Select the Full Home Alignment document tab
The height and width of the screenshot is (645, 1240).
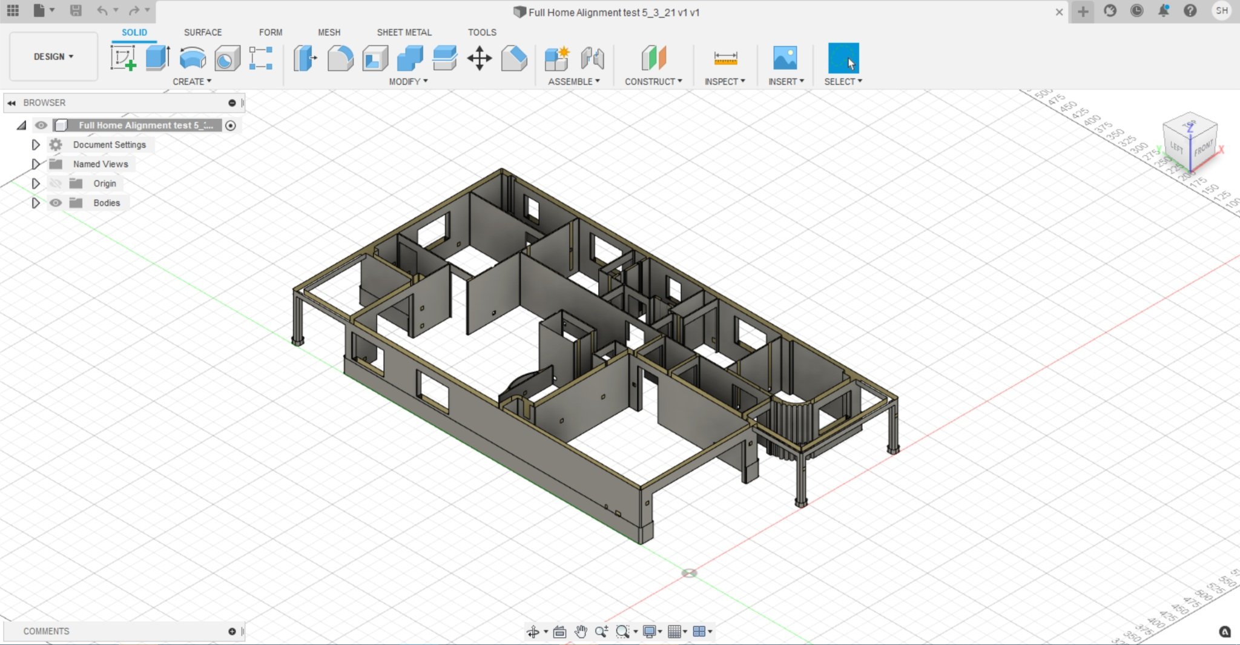[607, 12]
